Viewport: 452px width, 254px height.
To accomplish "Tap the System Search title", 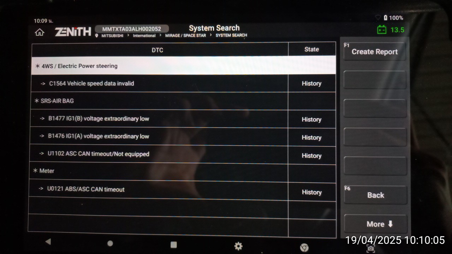I will pyautogui.click(x=214, y=28).
